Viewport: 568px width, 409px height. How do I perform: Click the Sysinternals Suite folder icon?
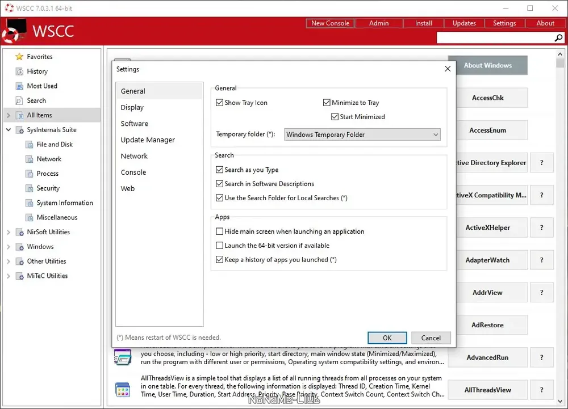click(x=19, y=130)
